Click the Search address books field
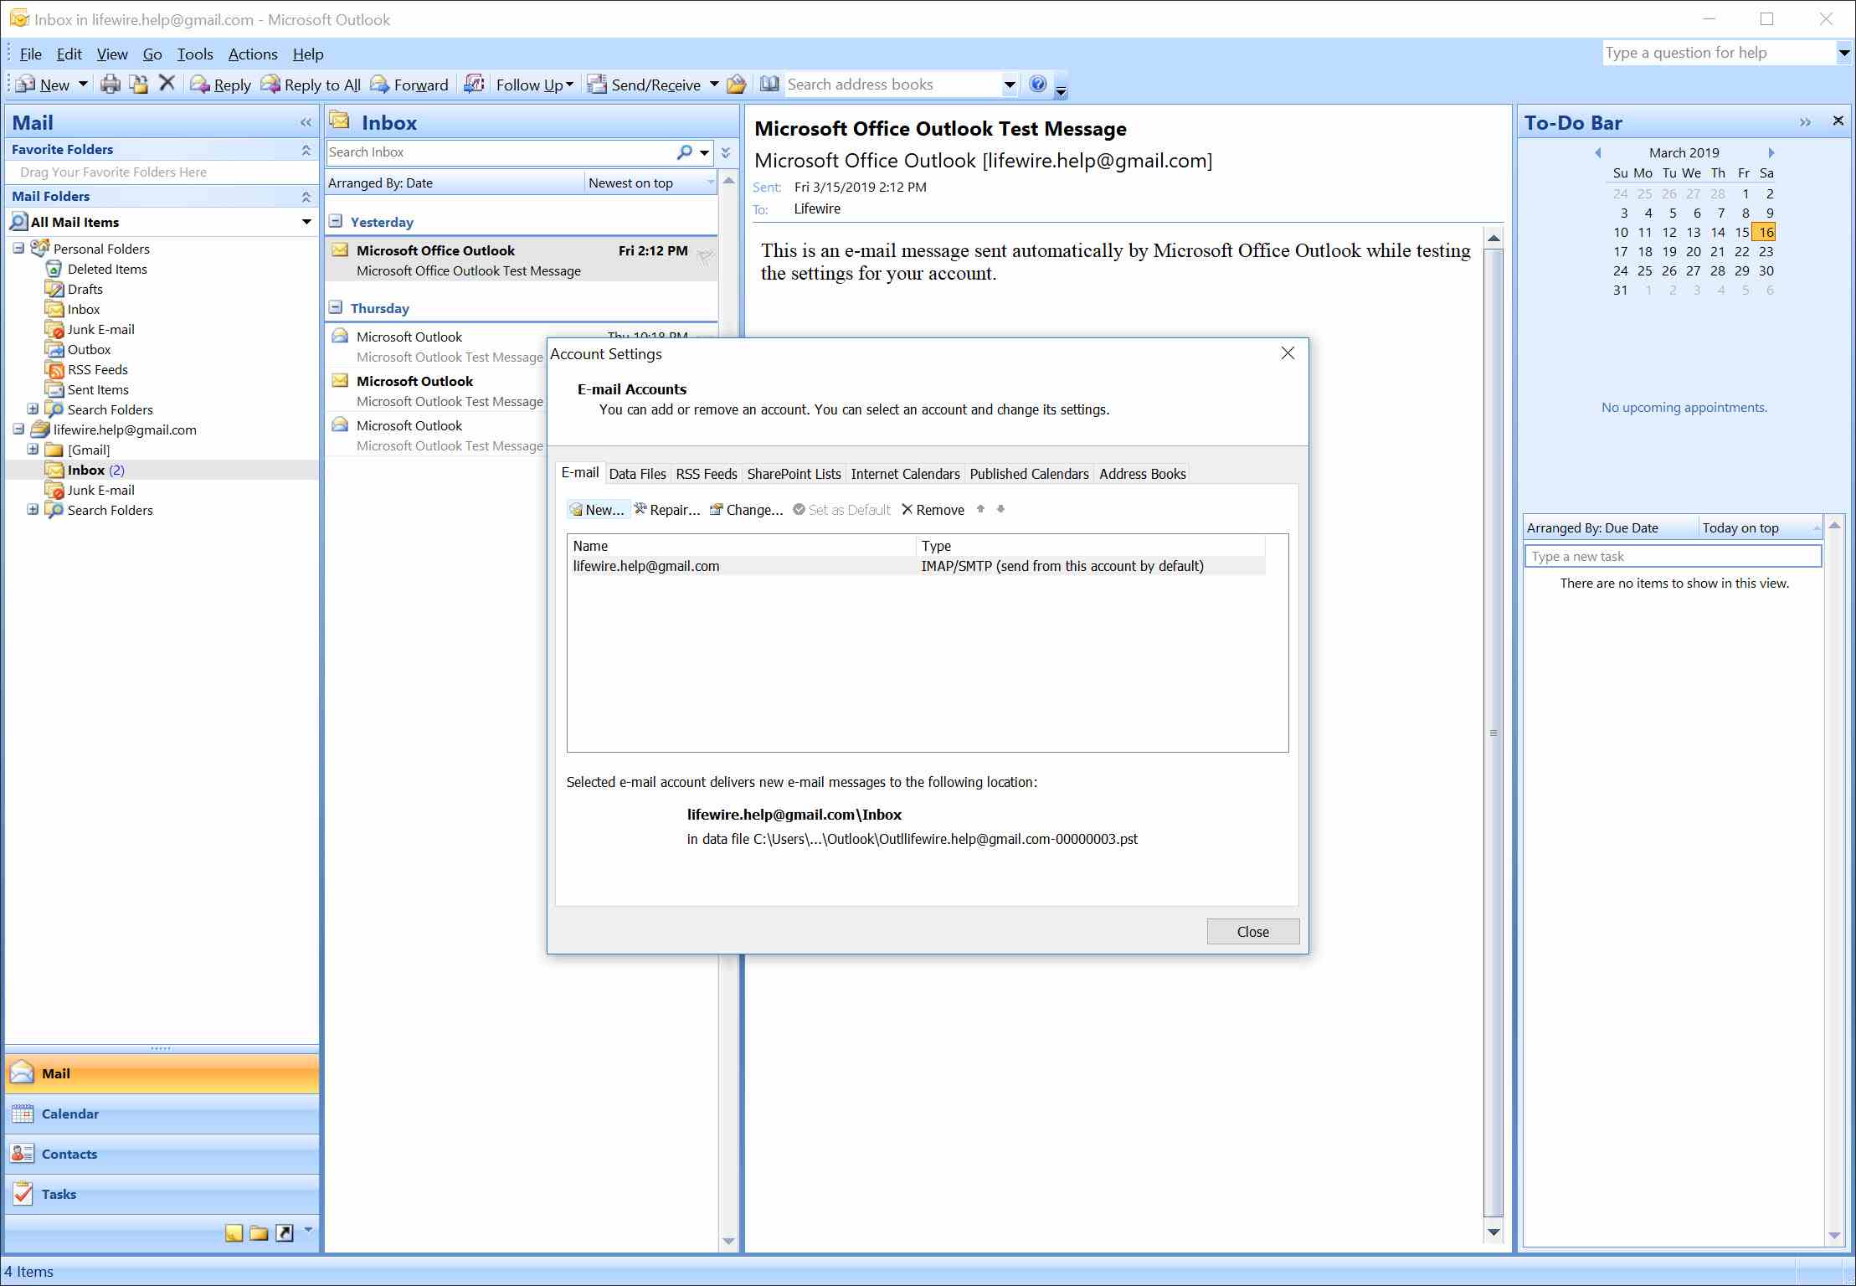This screenshot has height=1286, width=1856. coord(892,84)
